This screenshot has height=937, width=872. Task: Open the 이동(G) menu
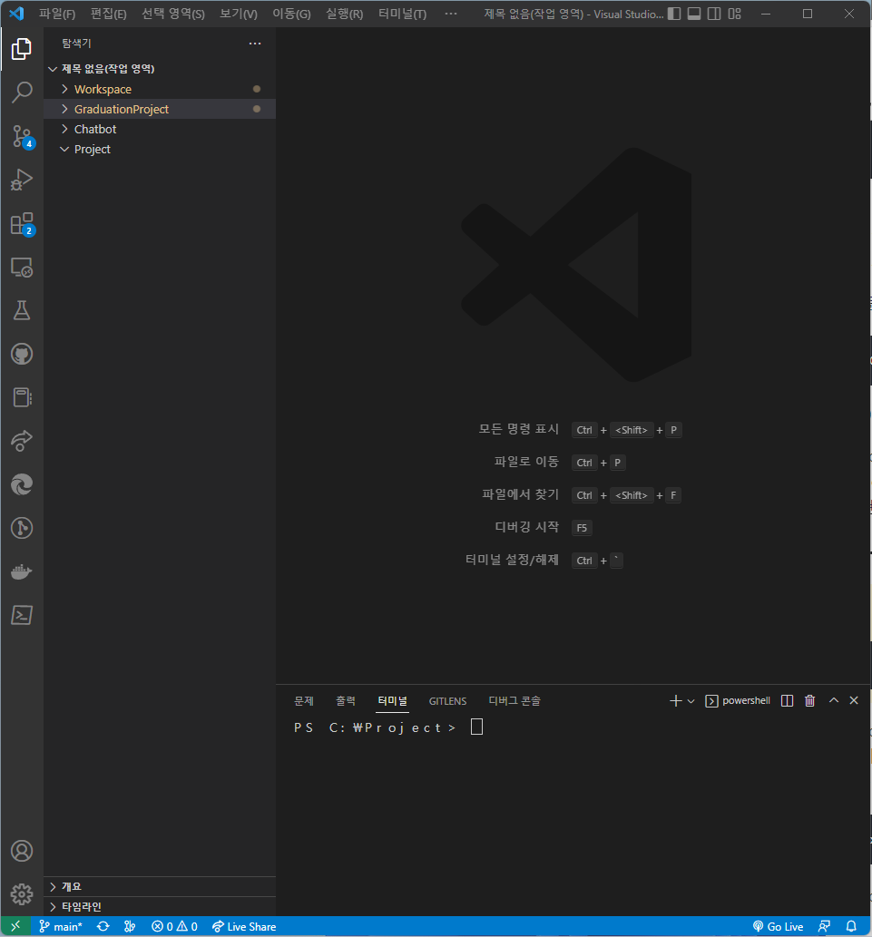point(291,14)
